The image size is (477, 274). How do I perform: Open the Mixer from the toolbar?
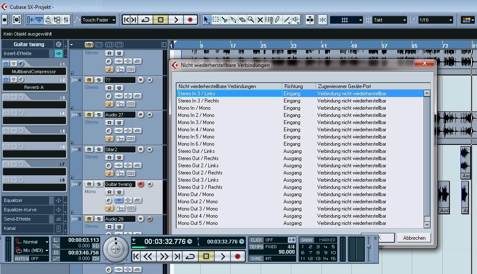tap(66, 20)
